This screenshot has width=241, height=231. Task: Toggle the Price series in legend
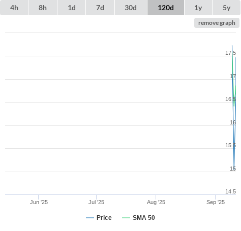click(x=104, y=218)
